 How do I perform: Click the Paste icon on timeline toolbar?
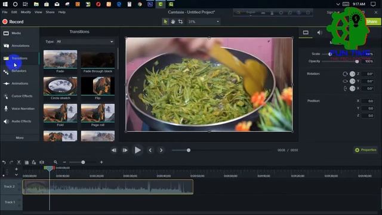(34, 162)
